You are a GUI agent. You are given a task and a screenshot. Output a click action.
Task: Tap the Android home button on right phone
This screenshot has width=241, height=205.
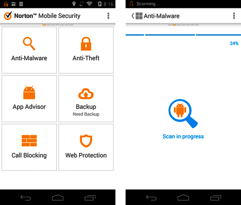click(x=183, y=197)
